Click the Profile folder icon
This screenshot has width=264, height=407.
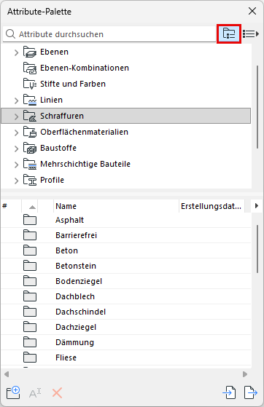click(x=30, y=180)
